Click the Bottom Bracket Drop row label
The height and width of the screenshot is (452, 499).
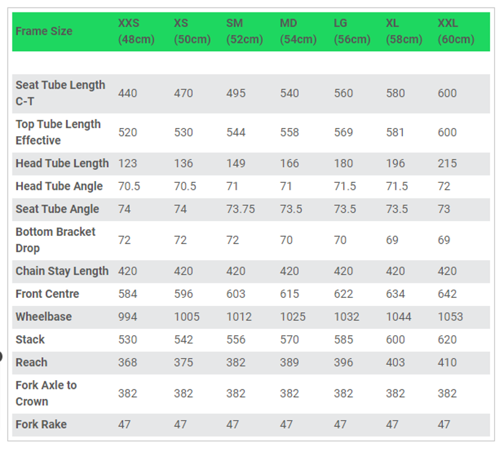click(56, 240)
